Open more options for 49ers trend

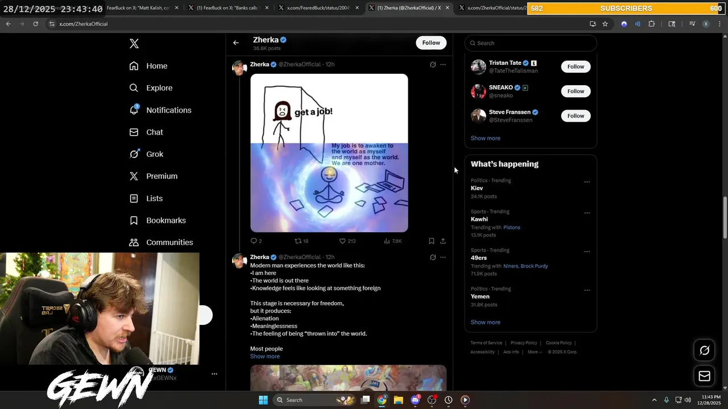click(587, 252)
